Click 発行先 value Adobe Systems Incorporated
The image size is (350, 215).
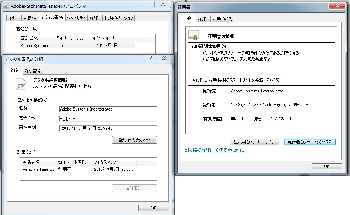pos(257,91)
